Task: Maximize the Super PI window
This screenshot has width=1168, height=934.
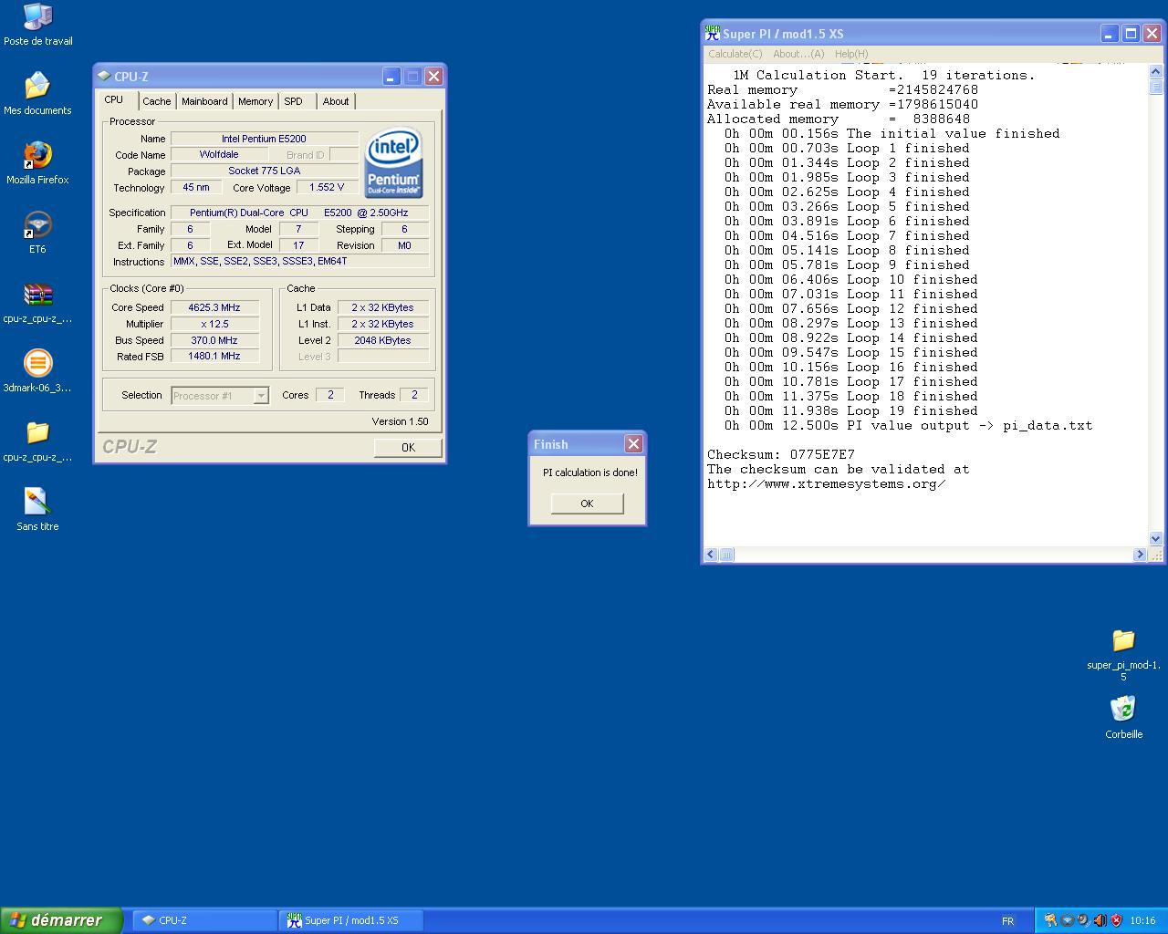Action: click(x=1130, y=34)
